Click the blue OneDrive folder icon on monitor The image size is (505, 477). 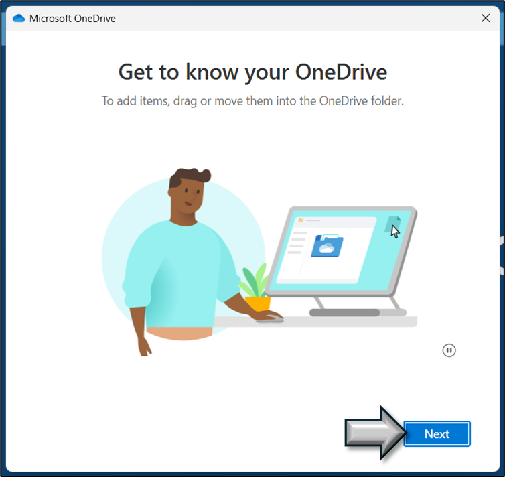click(x=327, y=246)
